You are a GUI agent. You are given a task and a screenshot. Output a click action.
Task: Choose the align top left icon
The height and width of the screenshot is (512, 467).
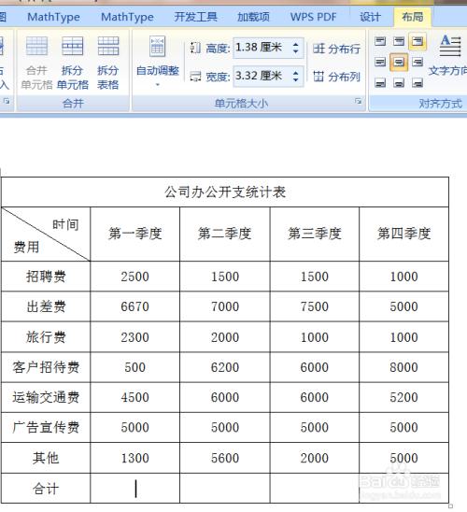click(x=380, y=41)
